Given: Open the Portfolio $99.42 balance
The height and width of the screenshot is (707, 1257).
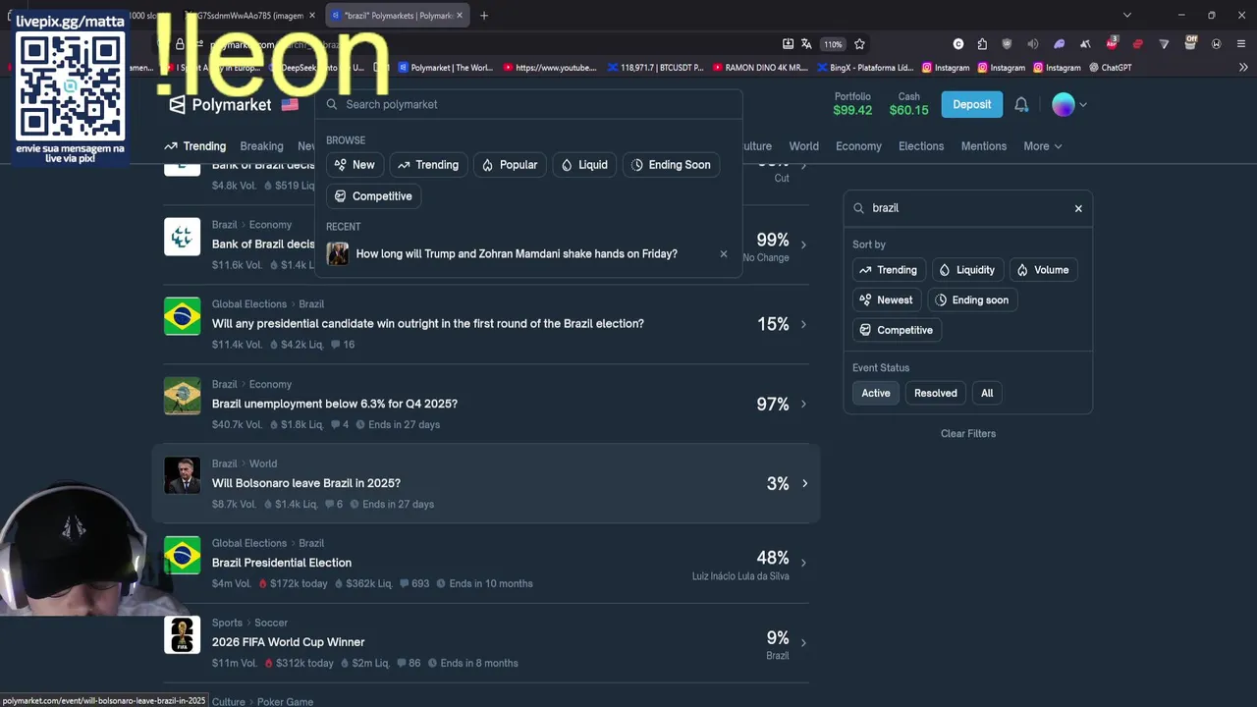Looking at the screenshot, I should (852, 104).
